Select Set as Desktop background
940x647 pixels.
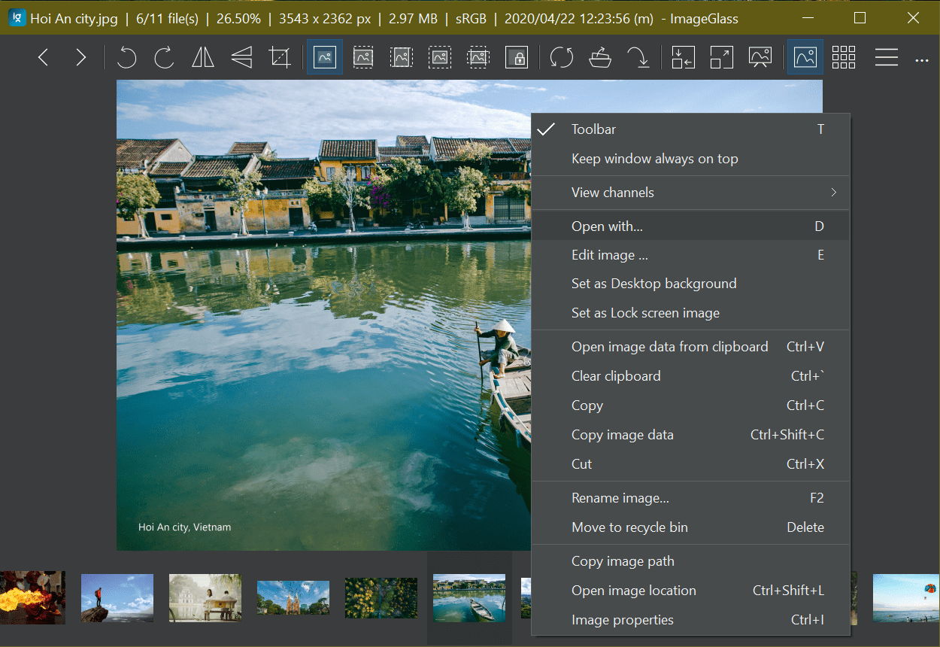pyautogui.click(x=653, y=284)
